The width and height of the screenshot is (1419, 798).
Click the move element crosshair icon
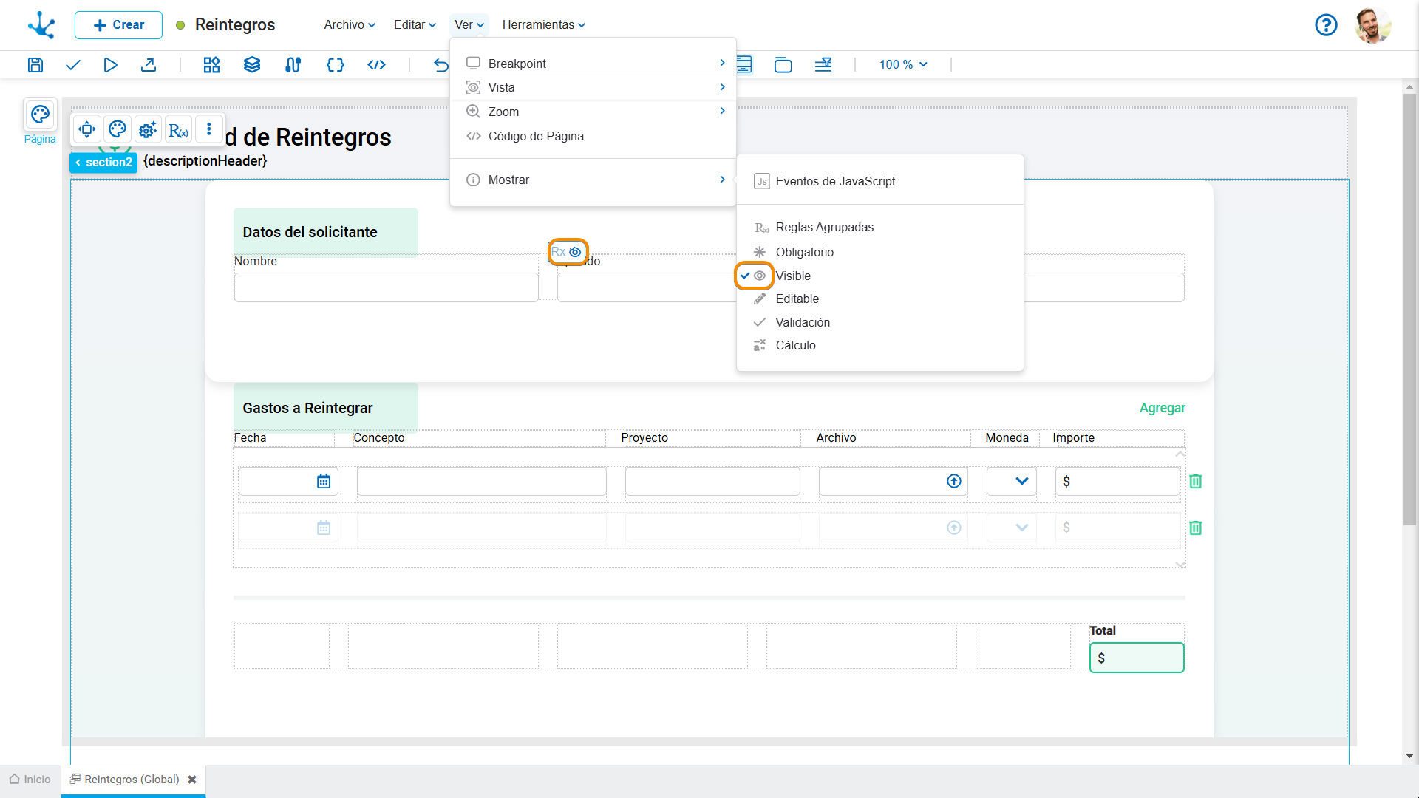pyautogui.click(x=86, y=129)
